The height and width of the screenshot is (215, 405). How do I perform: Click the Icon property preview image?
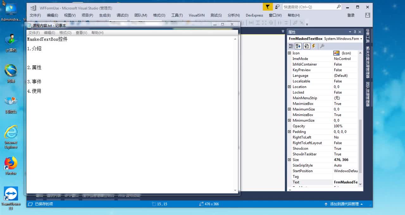click(336, 53)
